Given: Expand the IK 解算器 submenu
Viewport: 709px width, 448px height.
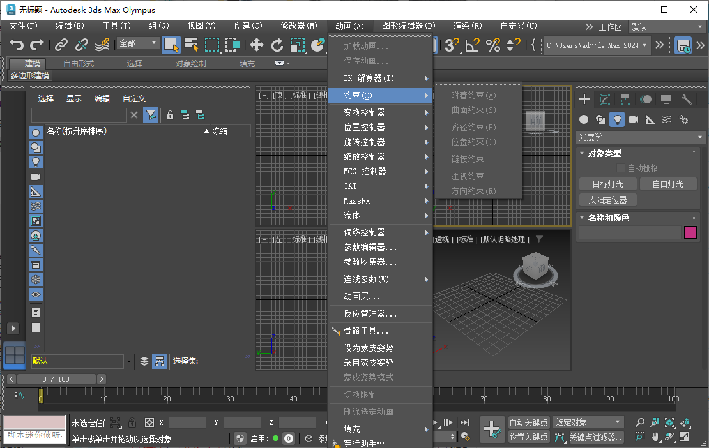Looking at the screenshot, I should click(x=381, y=78).
